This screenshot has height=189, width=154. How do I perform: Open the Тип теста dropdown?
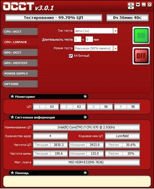point(115,31)
